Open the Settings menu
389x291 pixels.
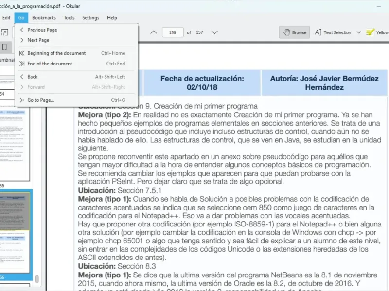click(x=91, y=18)
